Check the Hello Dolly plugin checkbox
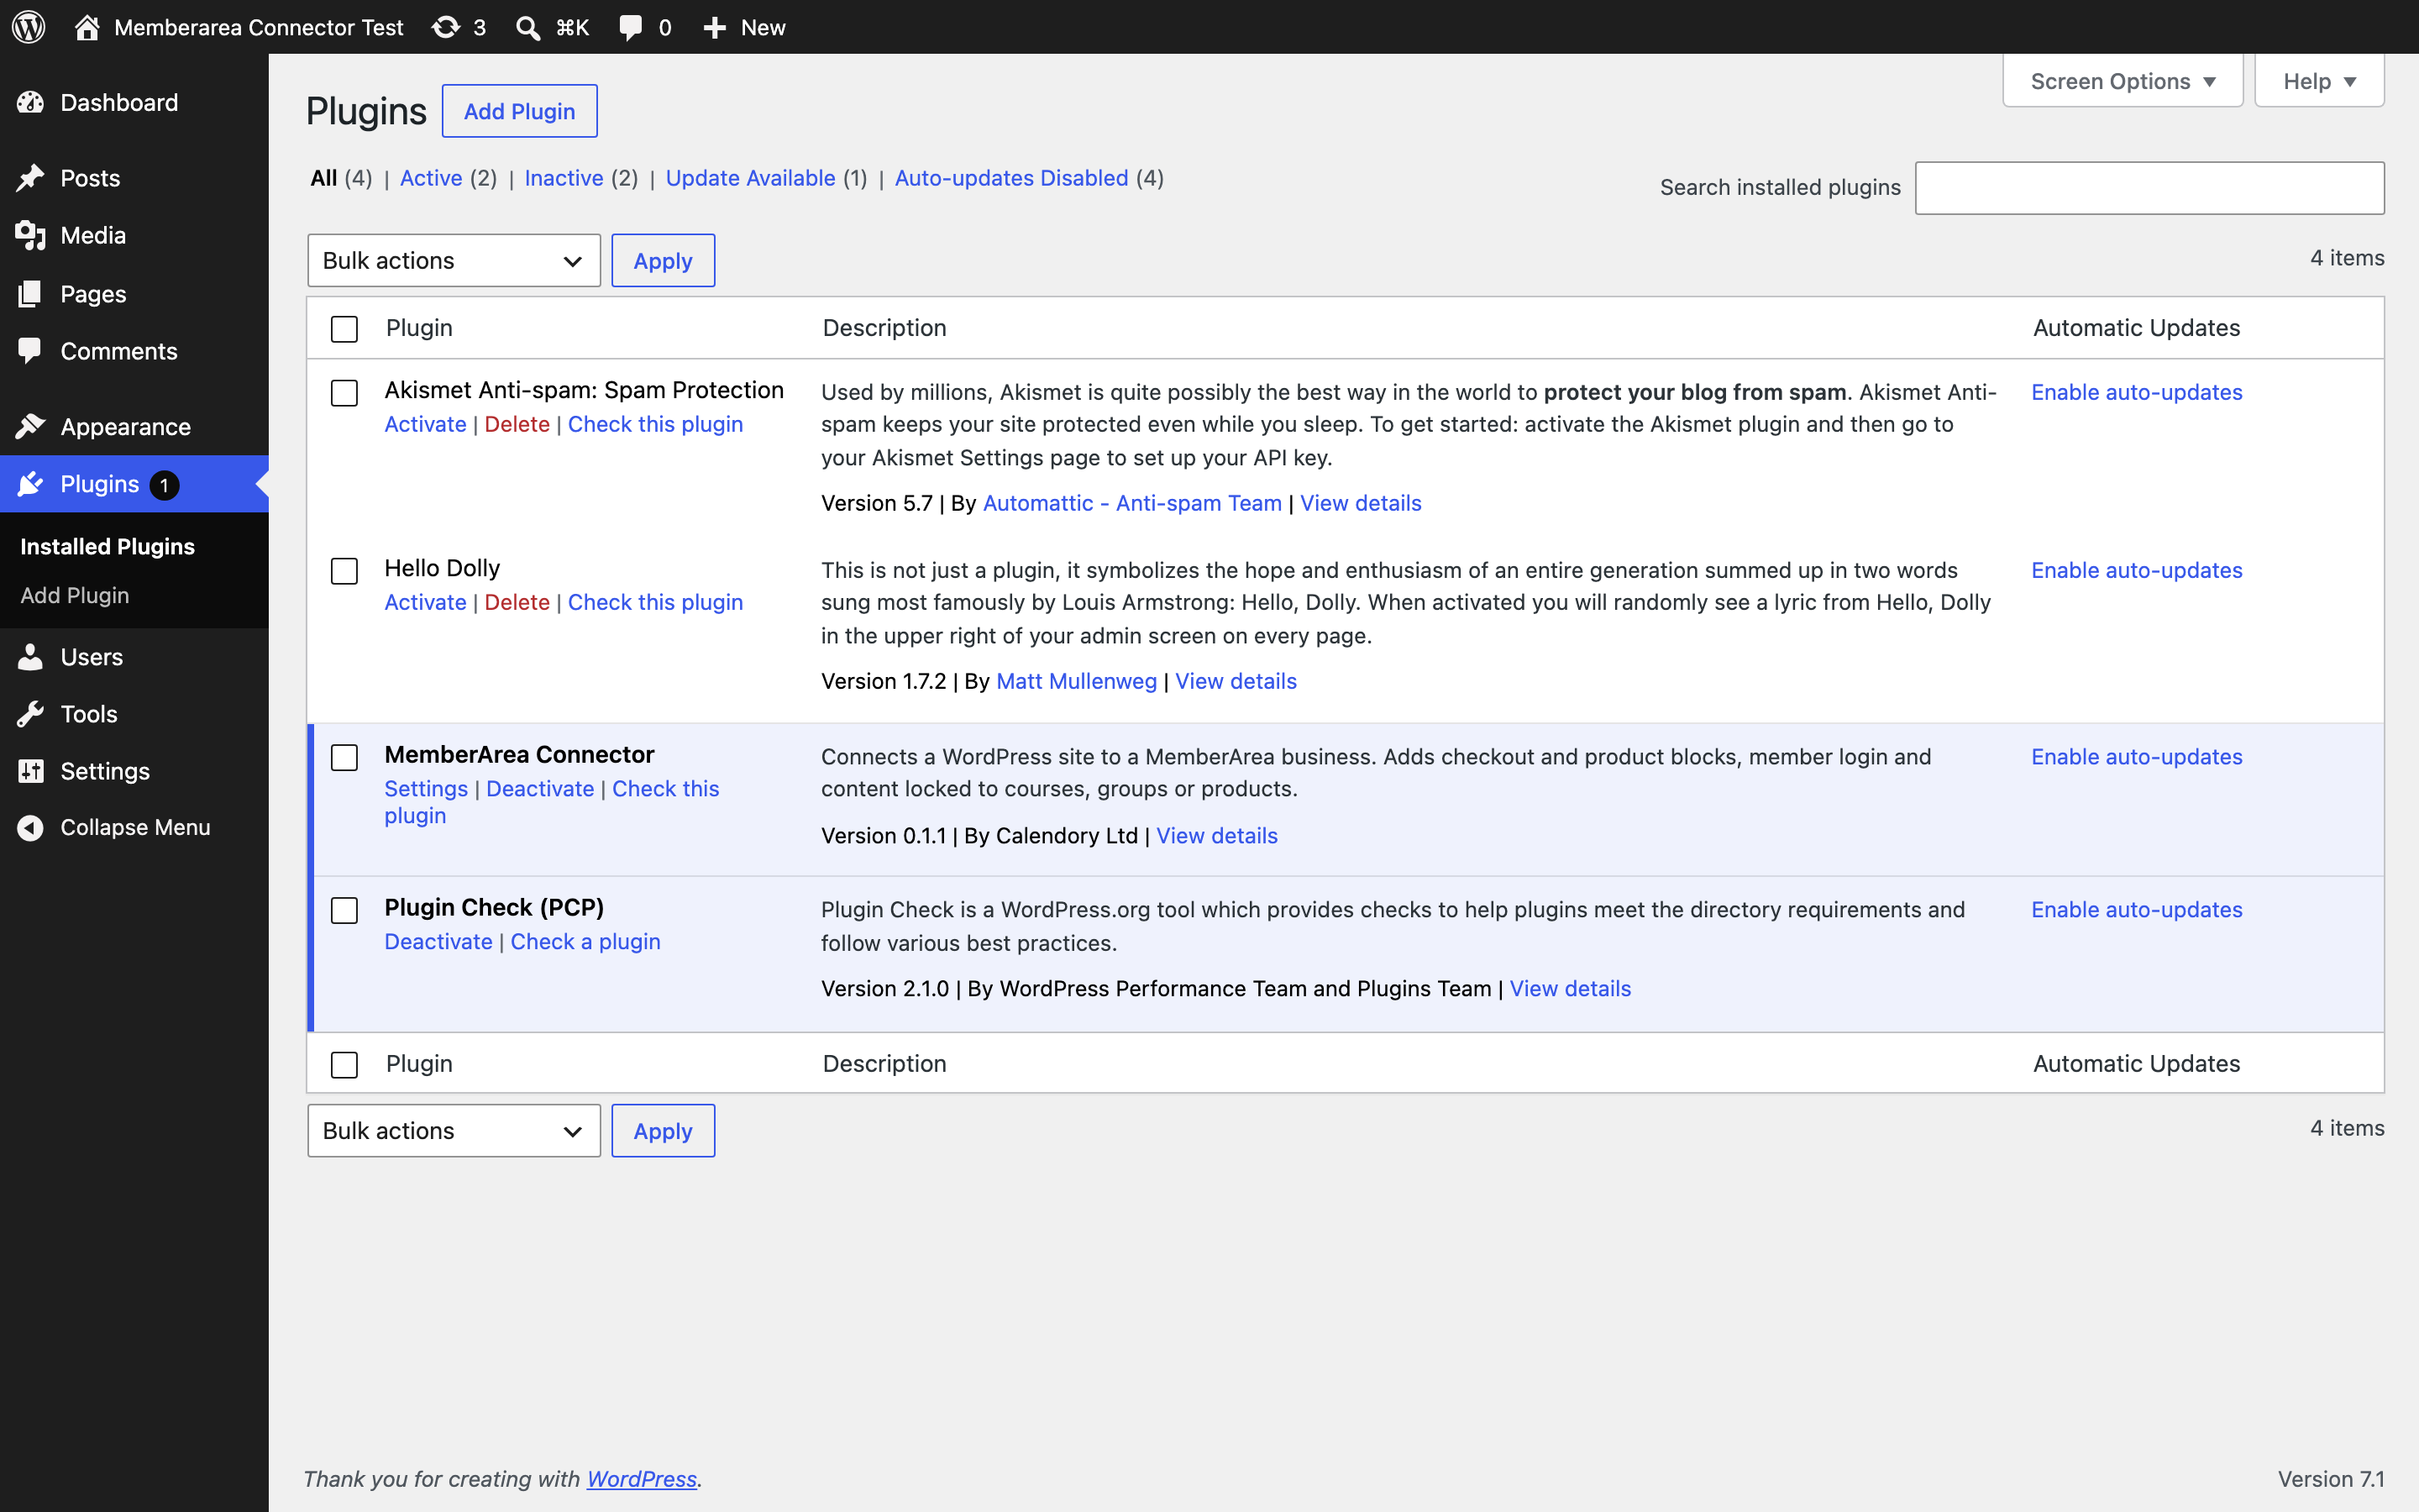The height and width of the screenshot is (1512, 2419). (344, 571)
